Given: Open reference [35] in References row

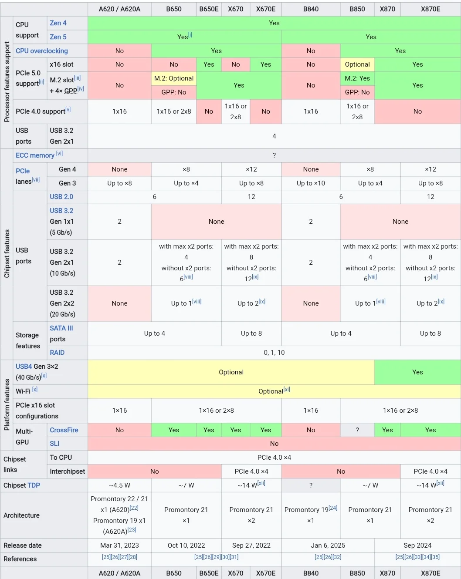Looking at the screenshot, I should coord(435,557).
